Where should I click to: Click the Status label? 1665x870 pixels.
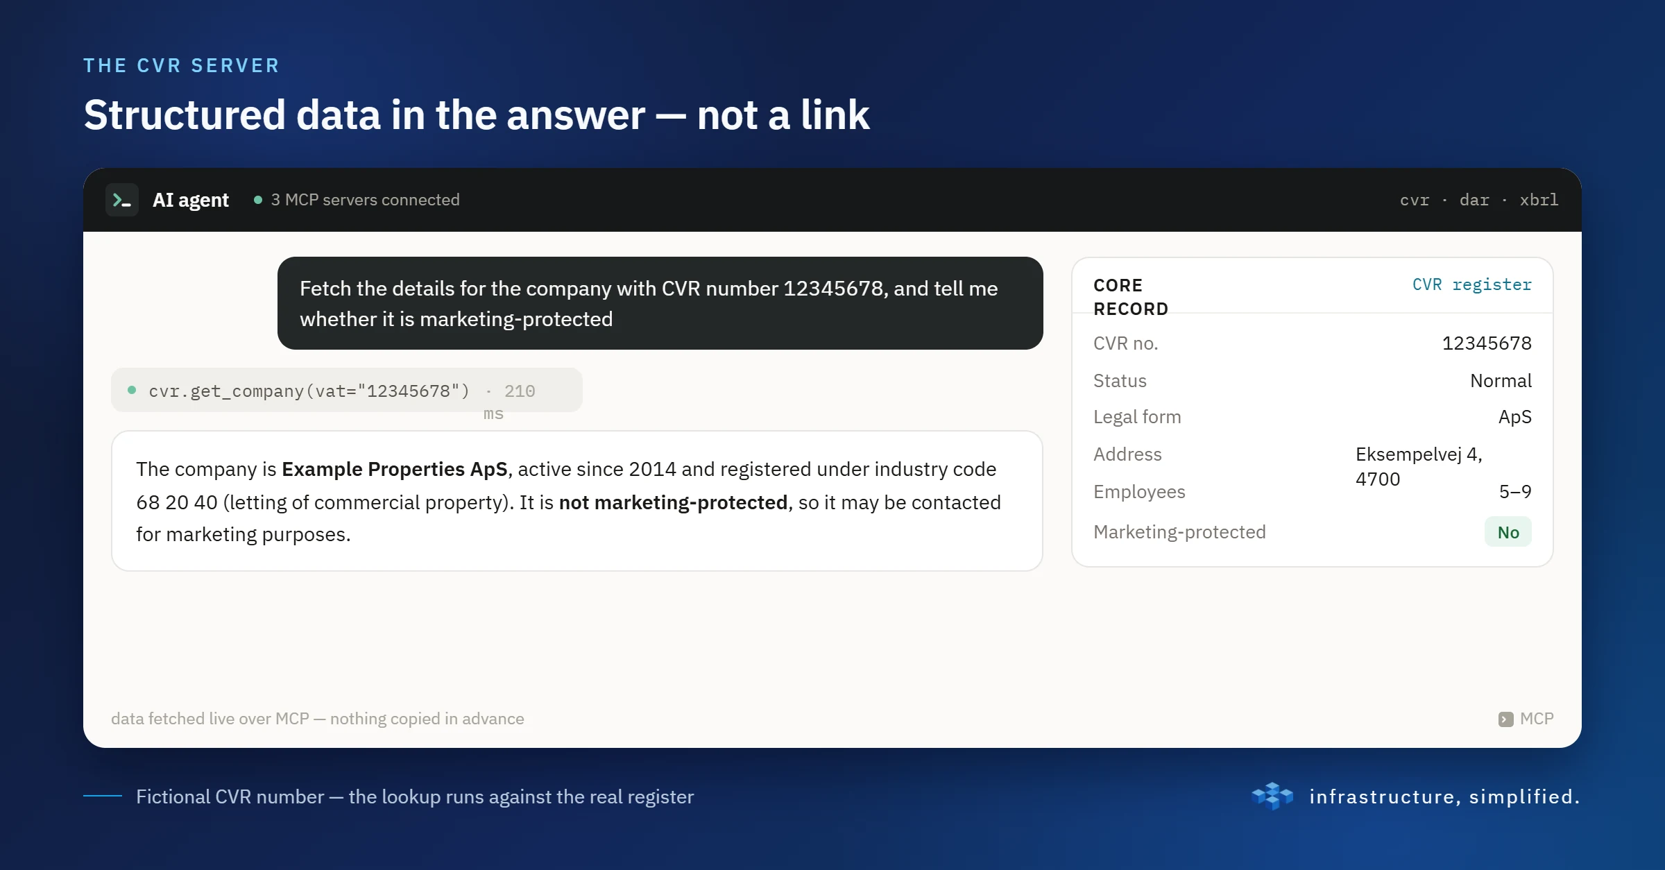[x=1120, y=381]
